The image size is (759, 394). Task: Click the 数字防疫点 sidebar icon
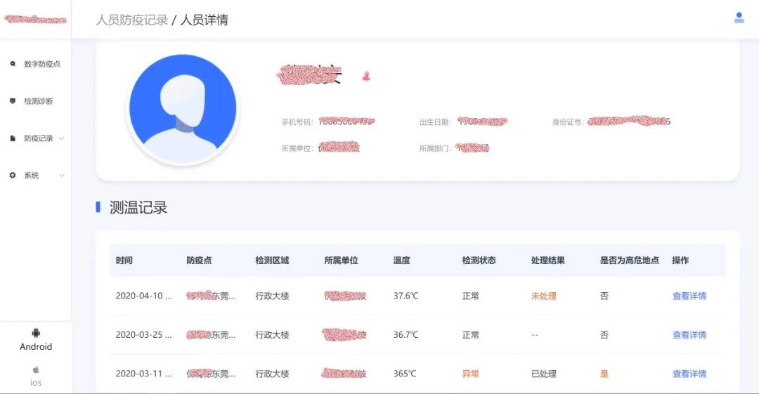(x=13, y=64)
